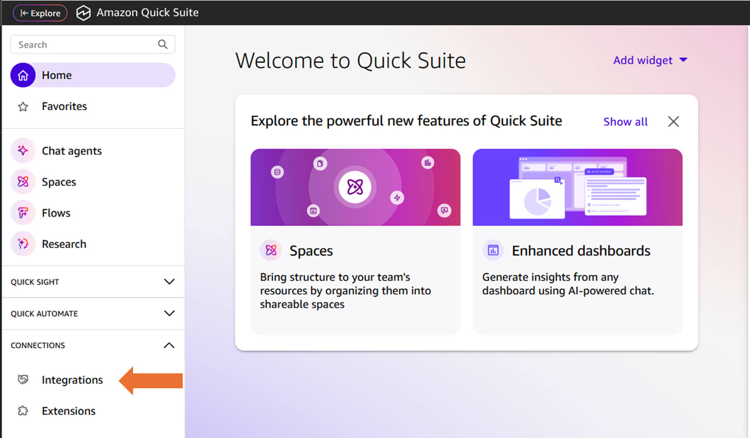Click the Amazon Quick Suite logo icon
The width and height of the screenshot is (750, 438).
pyautogui.click(x=83, y=13)
